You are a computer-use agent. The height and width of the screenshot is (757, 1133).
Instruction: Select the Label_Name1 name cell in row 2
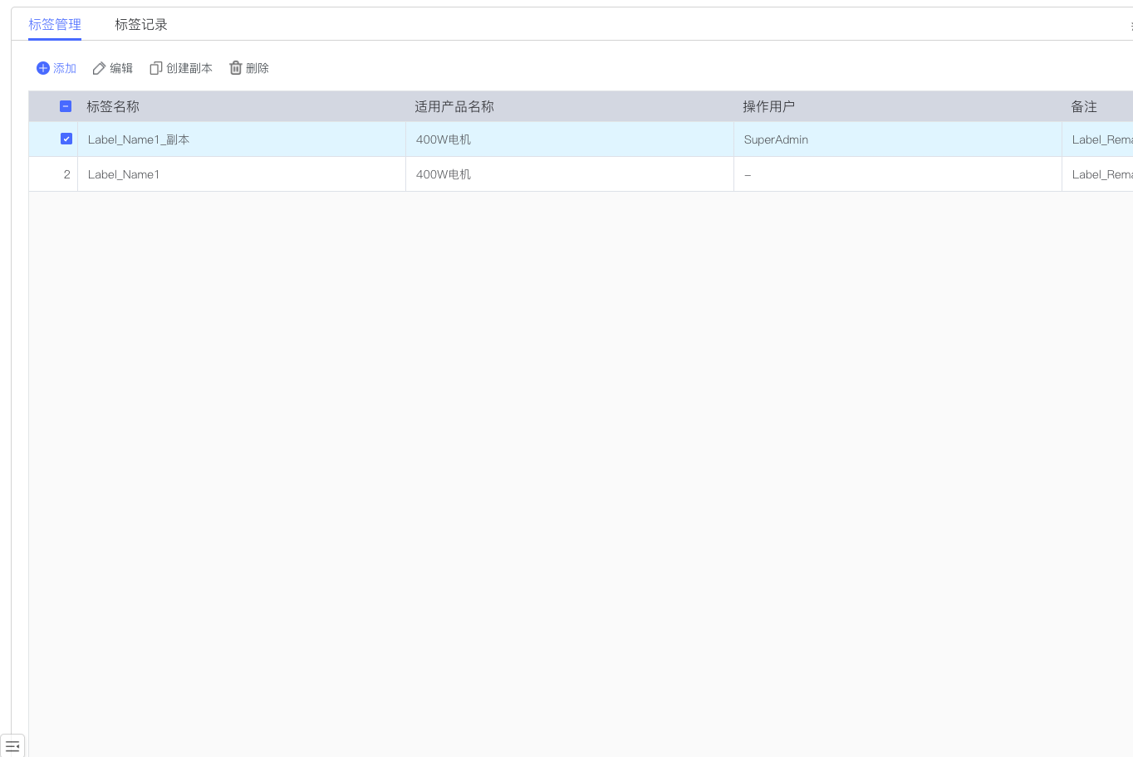coord(124,174)
